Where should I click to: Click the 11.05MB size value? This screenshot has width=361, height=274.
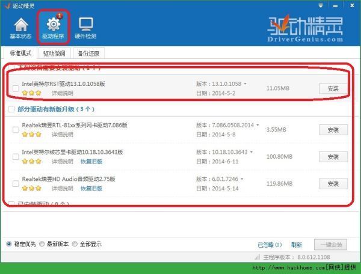click(277, 88)
